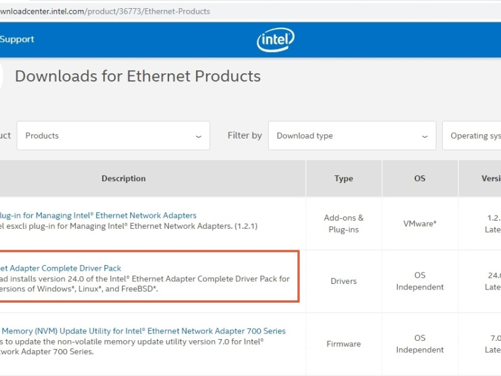Click the OS column header
The image size is (501, 376).
tap(420, 179)
